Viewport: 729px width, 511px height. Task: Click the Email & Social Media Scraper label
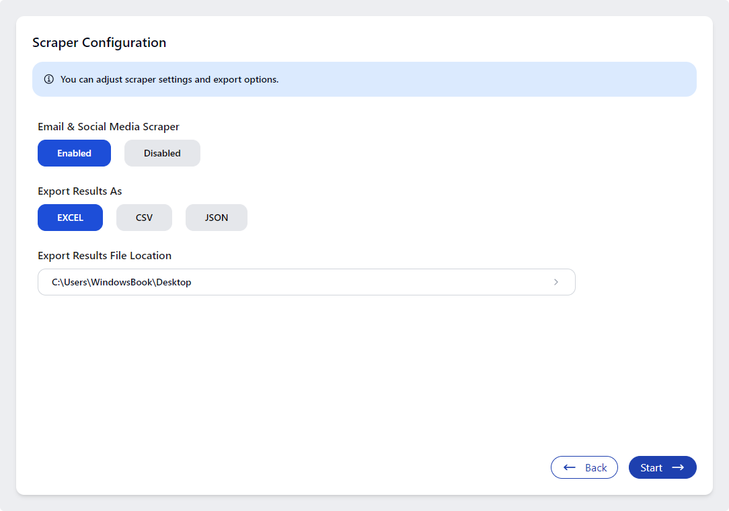pyautogui.click(x=108, y=126)
